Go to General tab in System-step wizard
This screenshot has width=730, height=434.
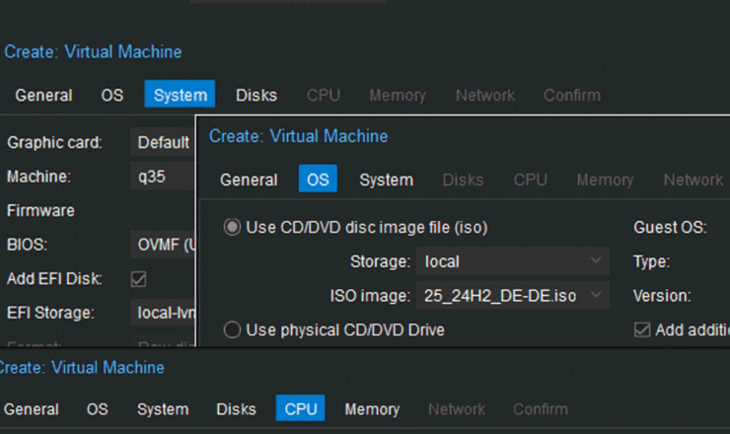click(43, 96)
